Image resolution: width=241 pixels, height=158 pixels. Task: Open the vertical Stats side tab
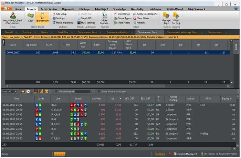click(x=3, y=42)
